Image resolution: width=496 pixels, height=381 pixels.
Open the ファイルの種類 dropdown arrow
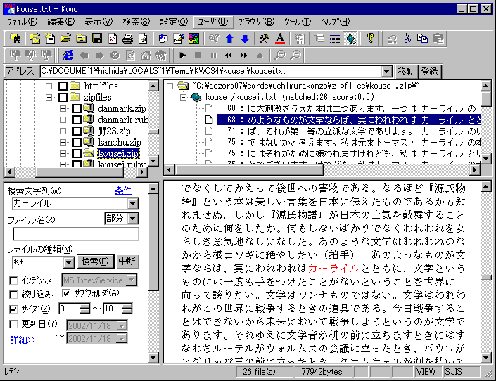69,262
